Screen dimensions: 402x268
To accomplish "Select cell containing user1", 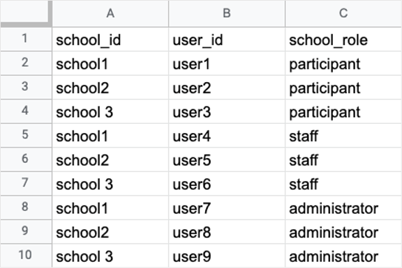I will pos(227,63).
